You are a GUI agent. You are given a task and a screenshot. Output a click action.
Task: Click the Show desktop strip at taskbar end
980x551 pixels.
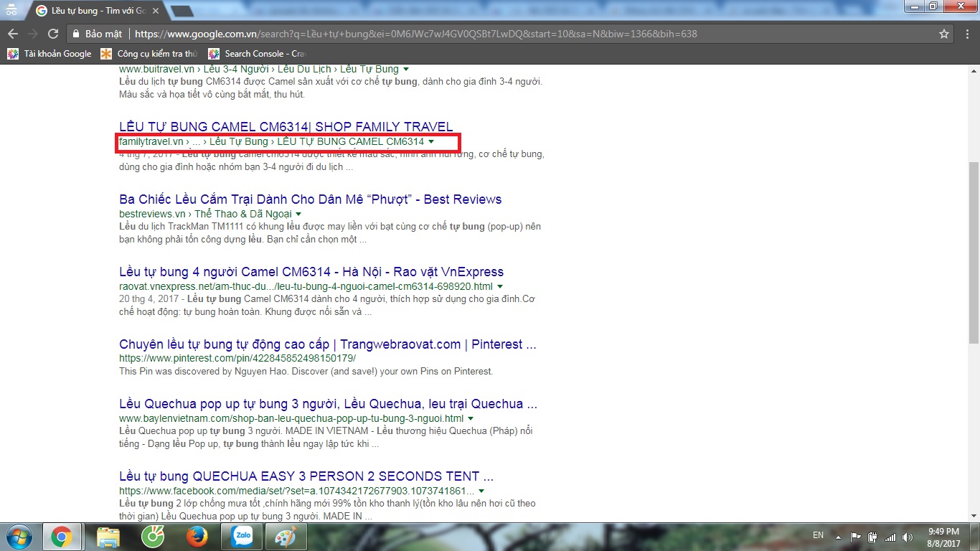click(975, 537)
